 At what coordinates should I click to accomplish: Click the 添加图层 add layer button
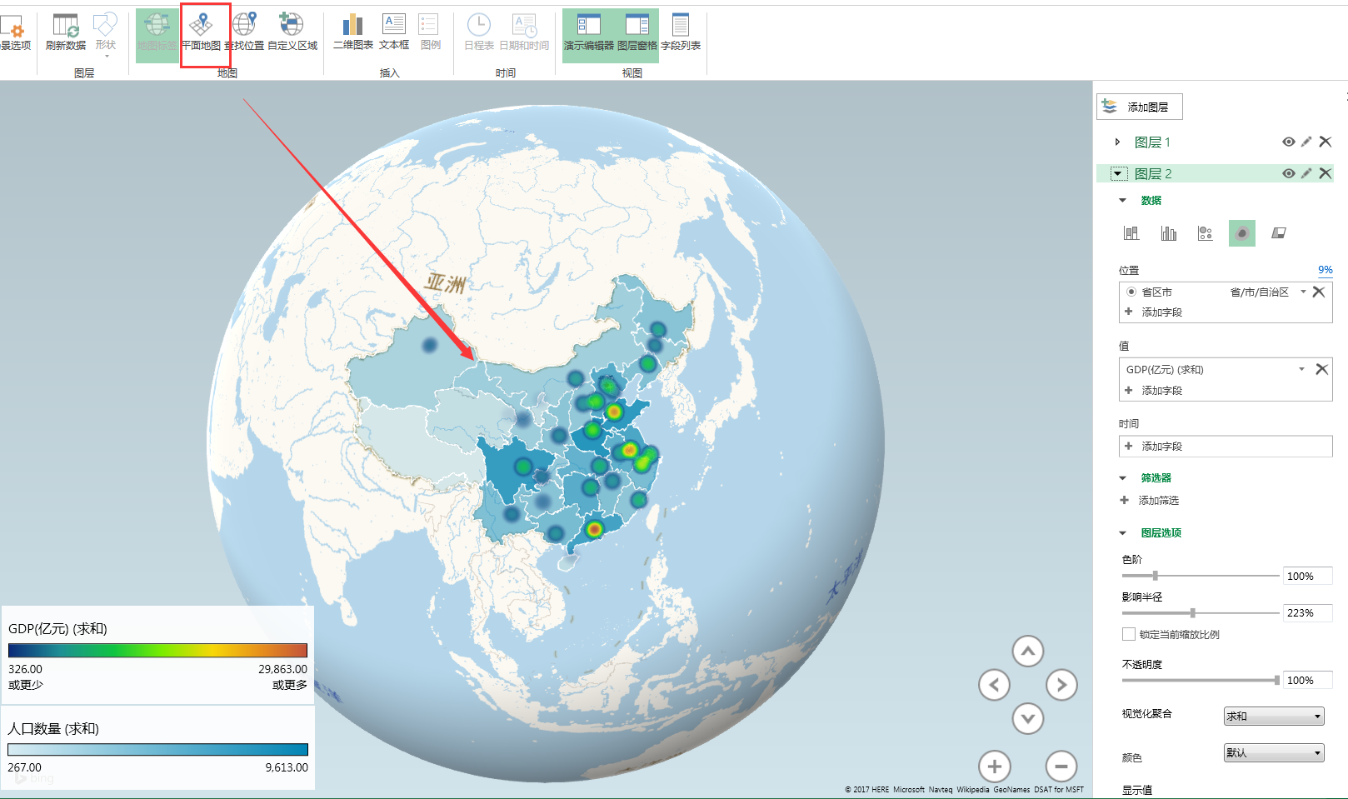click(1140, 106)
